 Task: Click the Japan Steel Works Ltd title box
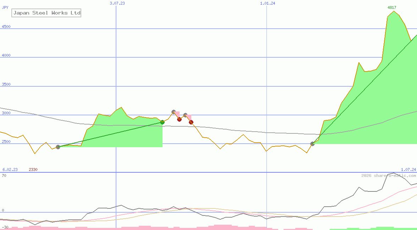tap(46, 13)
